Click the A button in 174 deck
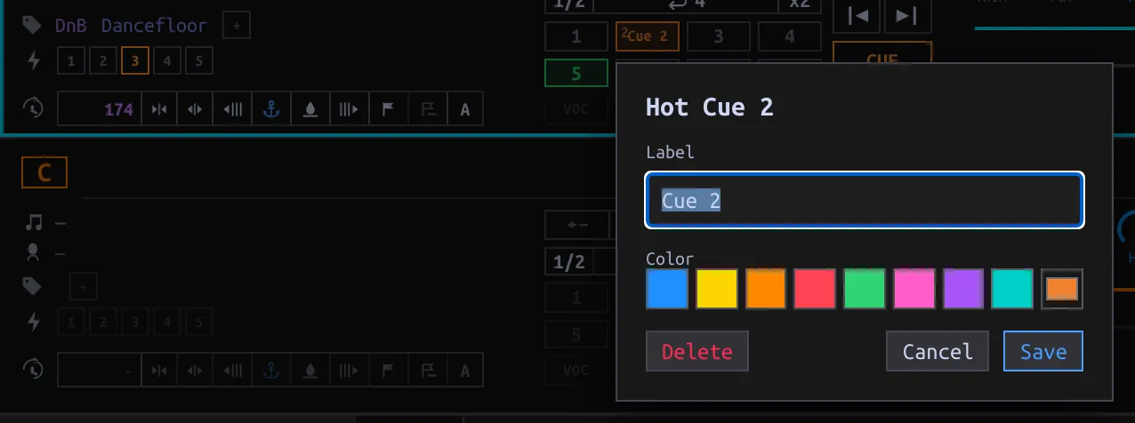The image size is (1135, 423). pyautogui.click(x=465, y=109)
